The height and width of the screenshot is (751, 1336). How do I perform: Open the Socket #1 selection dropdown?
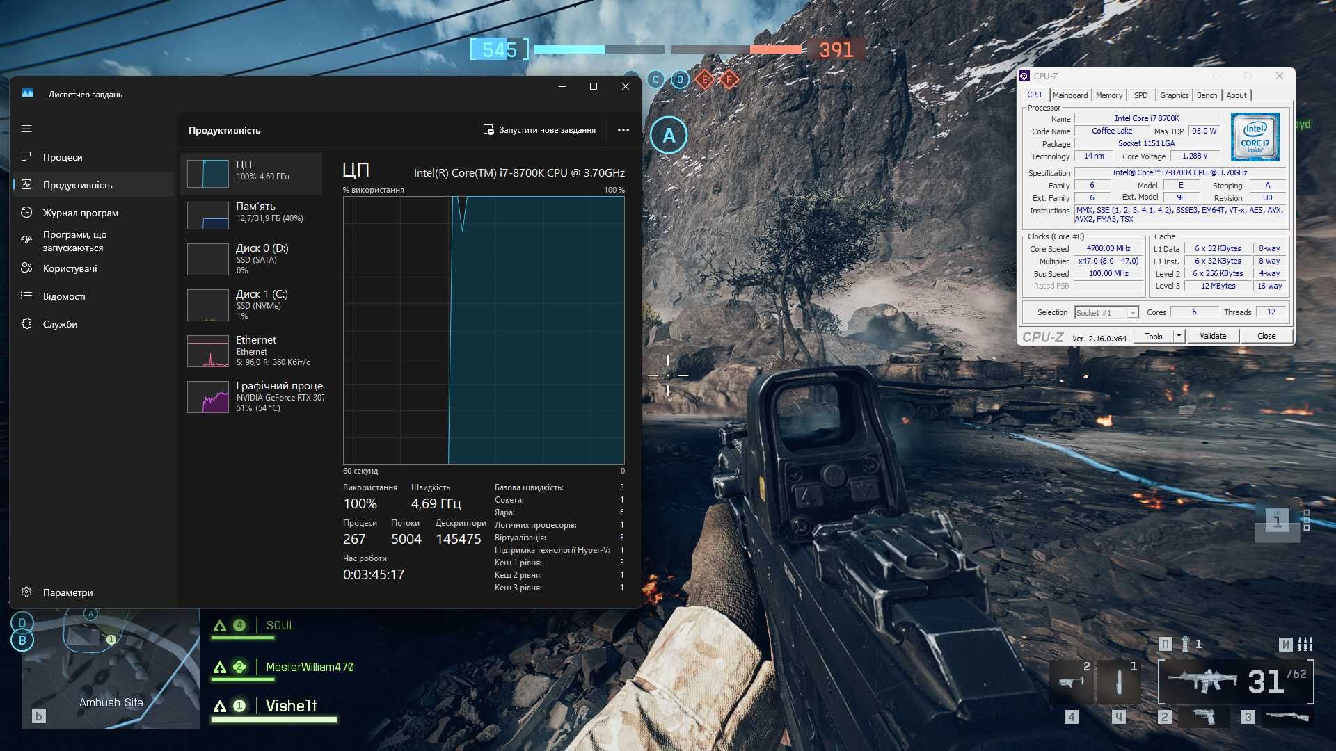[1106, 313]
